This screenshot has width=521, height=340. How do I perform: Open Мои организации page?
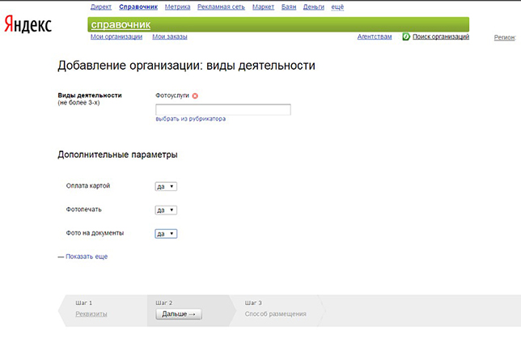(116, 36)
